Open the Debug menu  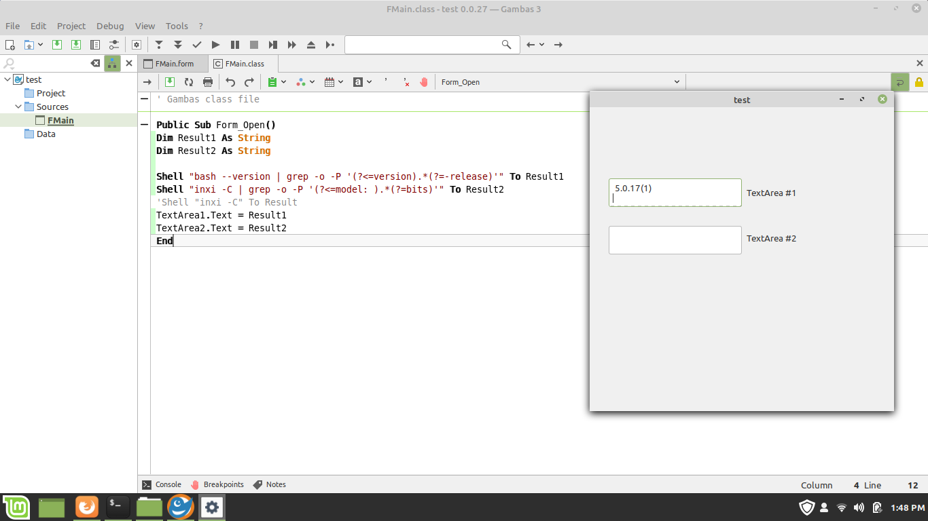point(110,26)
